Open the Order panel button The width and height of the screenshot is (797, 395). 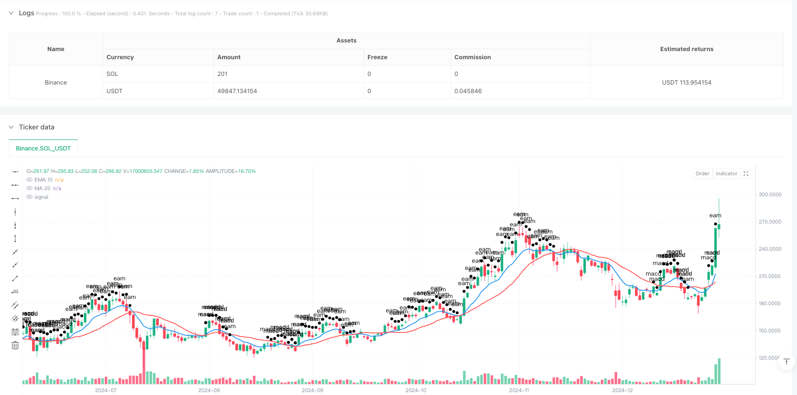[x=702, y=173]
